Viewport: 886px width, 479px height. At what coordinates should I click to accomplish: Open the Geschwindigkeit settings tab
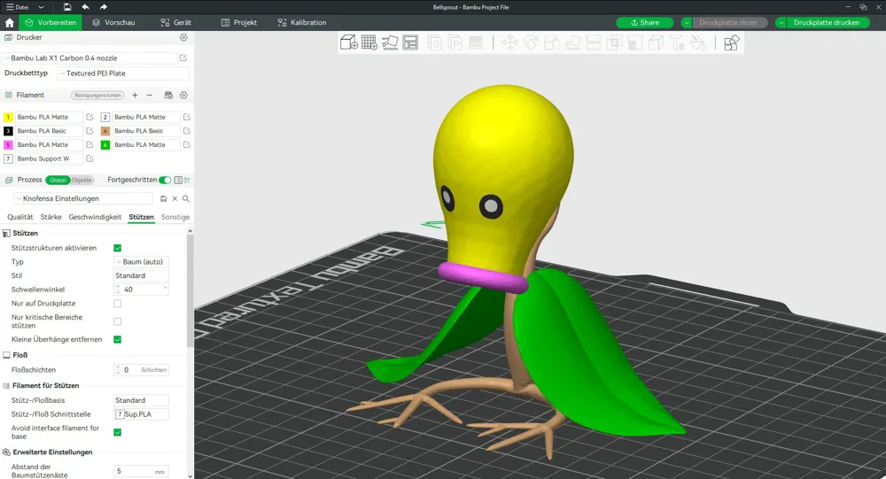click(x=95, y=217)
